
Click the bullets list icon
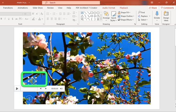[48, 14]
